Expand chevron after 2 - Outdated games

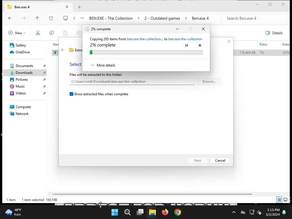pyautogui.click(x=186, y=18)
